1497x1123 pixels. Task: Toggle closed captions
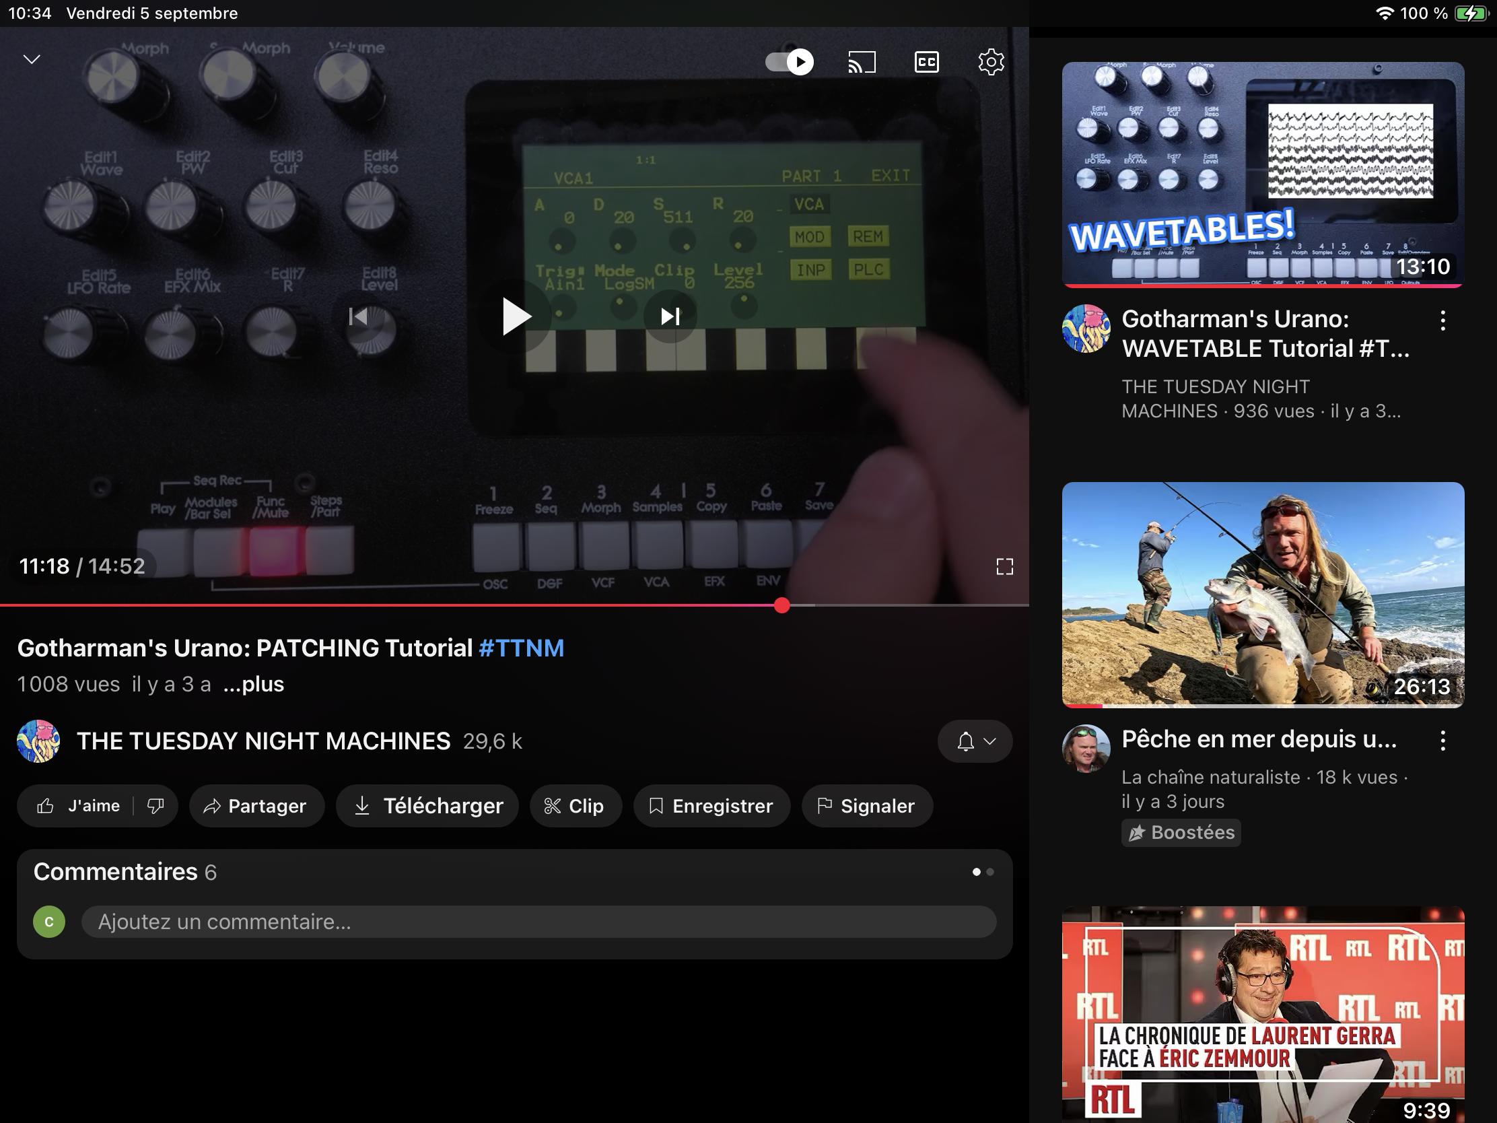point(926,62)
